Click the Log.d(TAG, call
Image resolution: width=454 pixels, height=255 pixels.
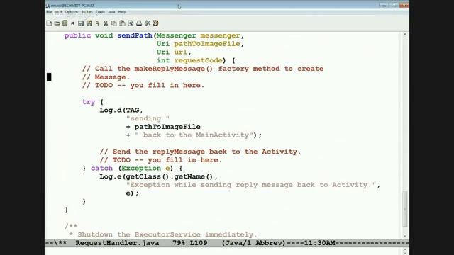[x=121, y=110]
